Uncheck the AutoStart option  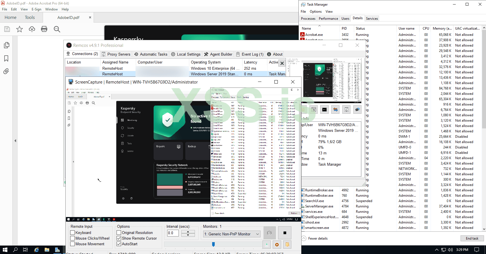tap(119, 244)
